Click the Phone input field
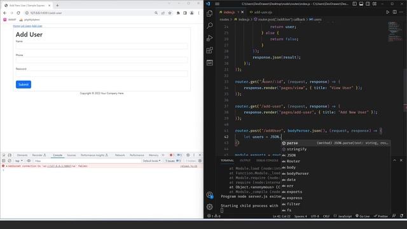407x229 pixels. [102, 60]
